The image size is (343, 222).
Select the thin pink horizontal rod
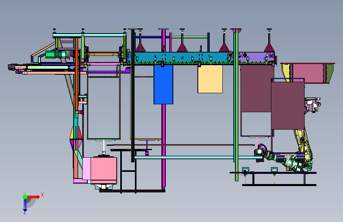click(x=181, y=145)
